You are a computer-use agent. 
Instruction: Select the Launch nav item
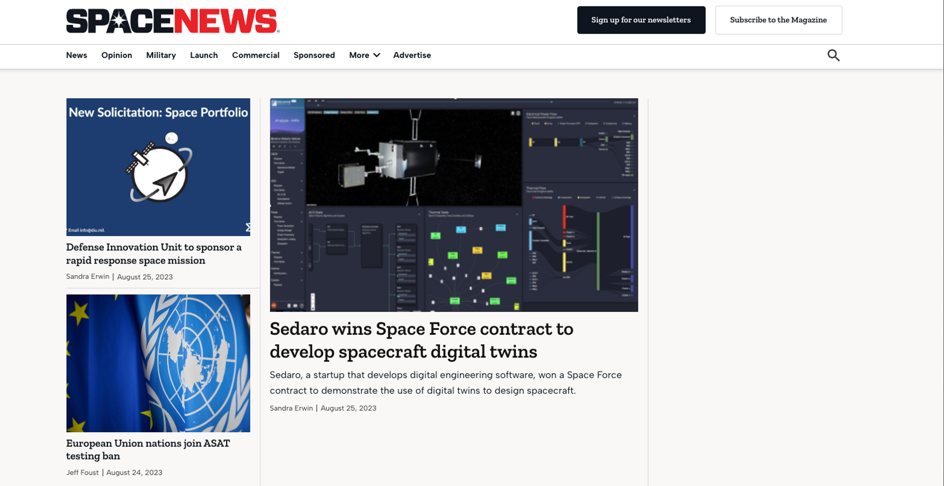(204, 55)
